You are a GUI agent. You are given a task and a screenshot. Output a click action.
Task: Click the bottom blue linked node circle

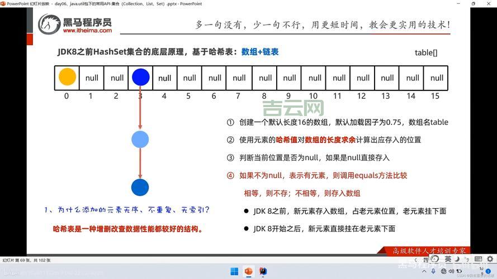coord(140,187)
